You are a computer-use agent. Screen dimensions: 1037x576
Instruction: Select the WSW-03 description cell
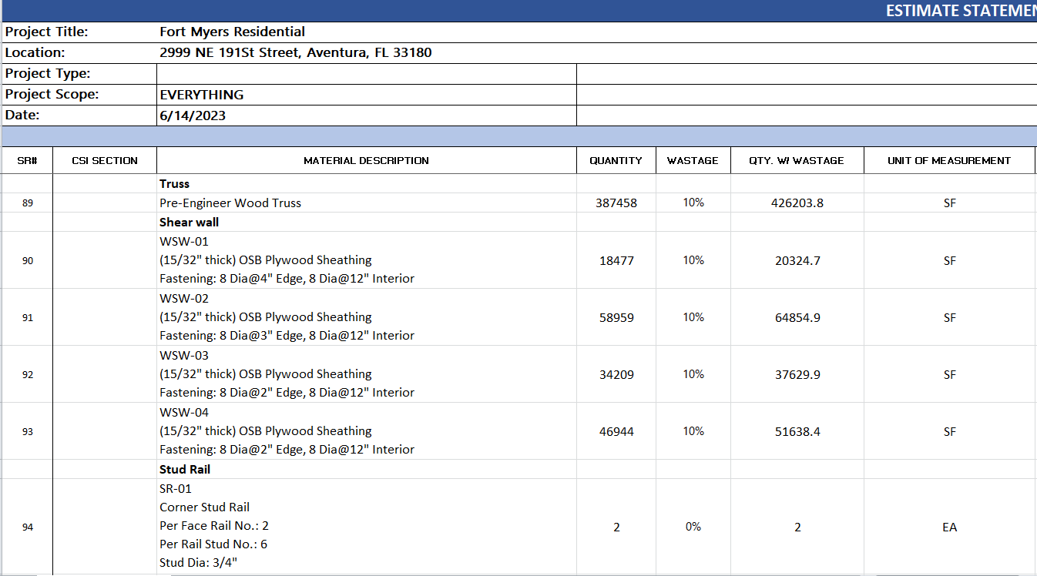click(x=367, y=374)
